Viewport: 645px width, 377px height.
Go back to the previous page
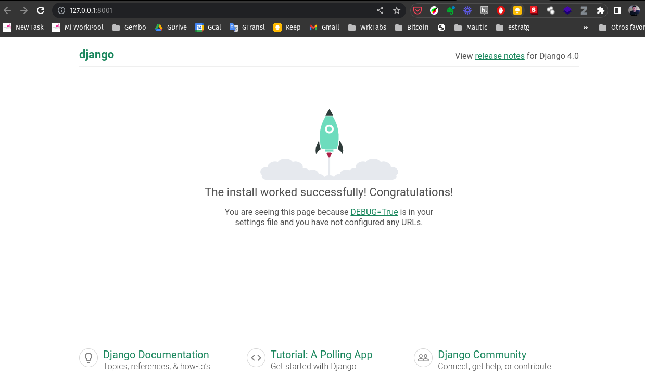[x=7, y=10]
